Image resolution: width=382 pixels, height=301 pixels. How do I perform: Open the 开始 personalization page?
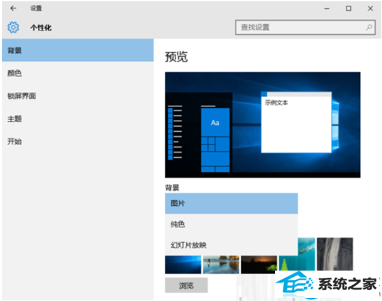click(15, 141)
